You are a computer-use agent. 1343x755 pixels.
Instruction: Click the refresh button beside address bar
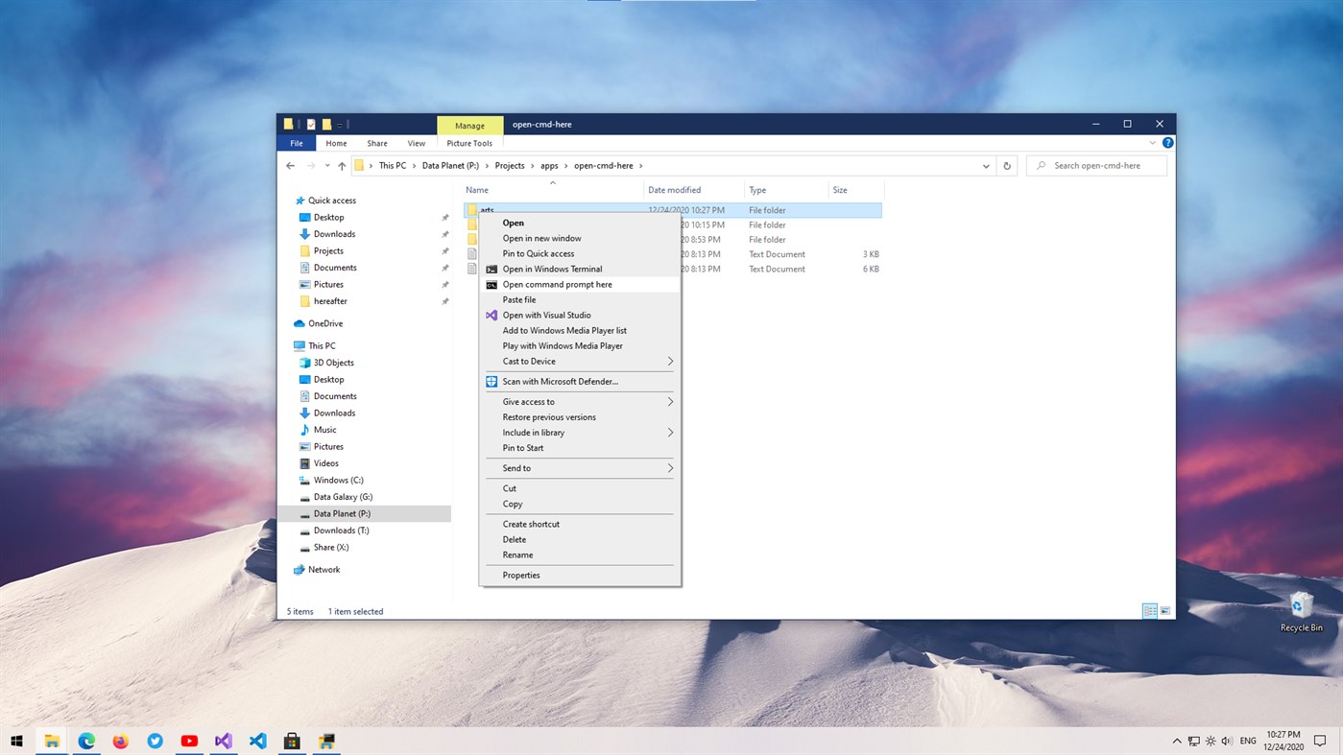point(1007,166)
